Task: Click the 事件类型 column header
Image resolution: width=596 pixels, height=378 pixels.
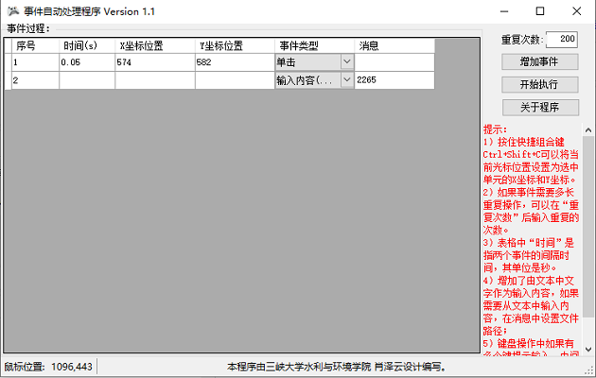Action: [x=314, y=46]
